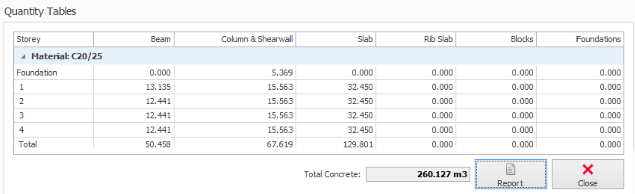Click the Report document icon

(510, 170)
